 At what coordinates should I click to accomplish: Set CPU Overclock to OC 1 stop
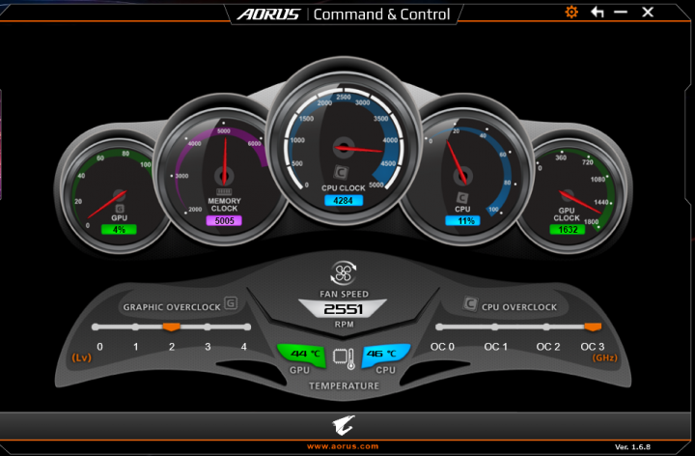tap(494, 327)
